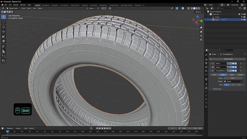This screenshot has width=247, height=139.
Task: Open the Render menu
Action: click(16, 5)
